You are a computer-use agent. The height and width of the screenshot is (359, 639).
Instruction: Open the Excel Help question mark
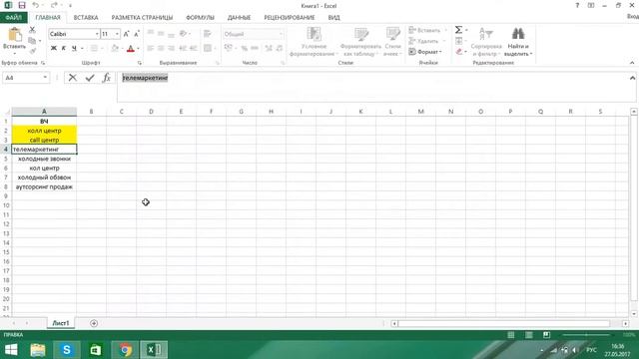(x=577, y=5)
